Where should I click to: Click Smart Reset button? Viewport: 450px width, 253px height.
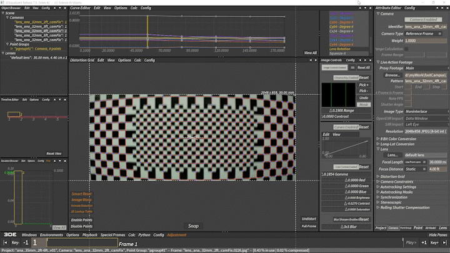pyautogui.click(x=81, y=194)
